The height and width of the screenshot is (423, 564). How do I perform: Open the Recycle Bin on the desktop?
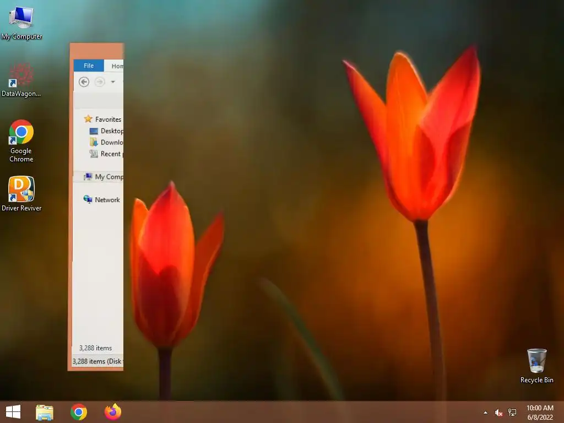536,366
